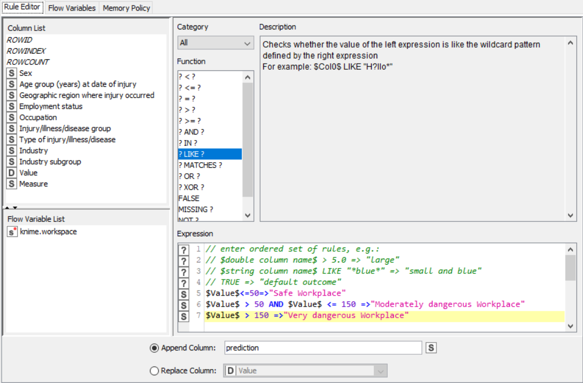The width and height of the screenshot is (583, 383).
Task: Click the question mark icon on expression line 3
Action: pos(183,272)
